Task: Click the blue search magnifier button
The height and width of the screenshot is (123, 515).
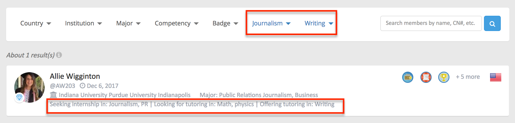Action: point(492,23)
